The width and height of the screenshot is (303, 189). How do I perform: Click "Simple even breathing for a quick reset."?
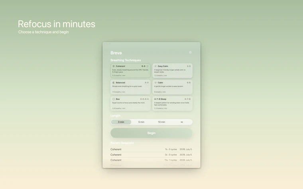(x=127, y=86)
